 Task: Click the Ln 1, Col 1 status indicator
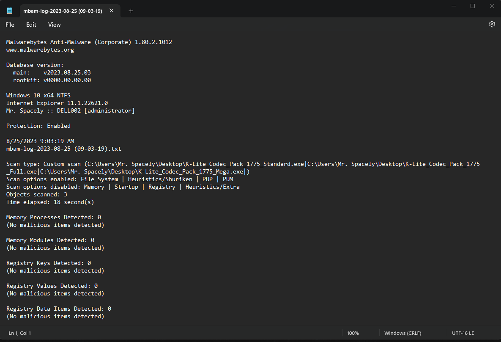(x=20, y=333)
